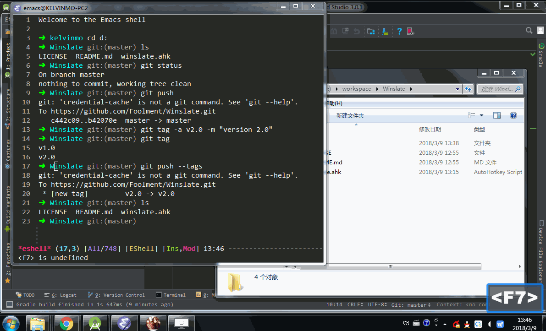This screenshot has height=331, width=546.
Task: Open the Gradle side panel
Action: [x=541, y=54]
